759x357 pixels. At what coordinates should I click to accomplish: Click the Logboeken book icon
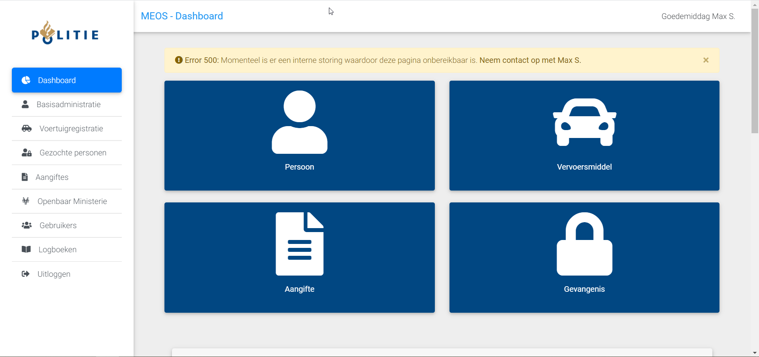coord(26,249)
